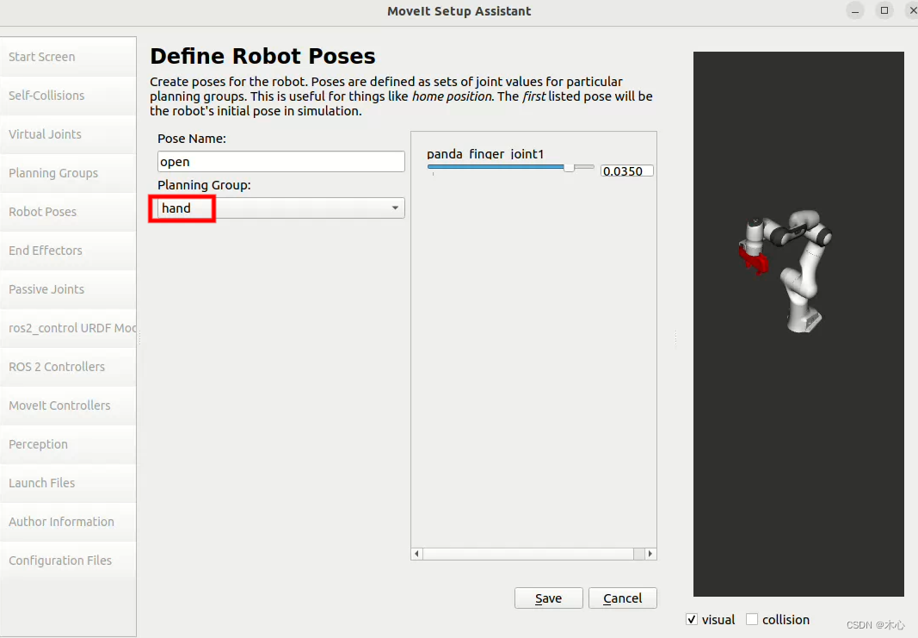Viewport: 918px width, 638px height.
Task: Click the 0.0350 joint value field
Action: point(626,171)
